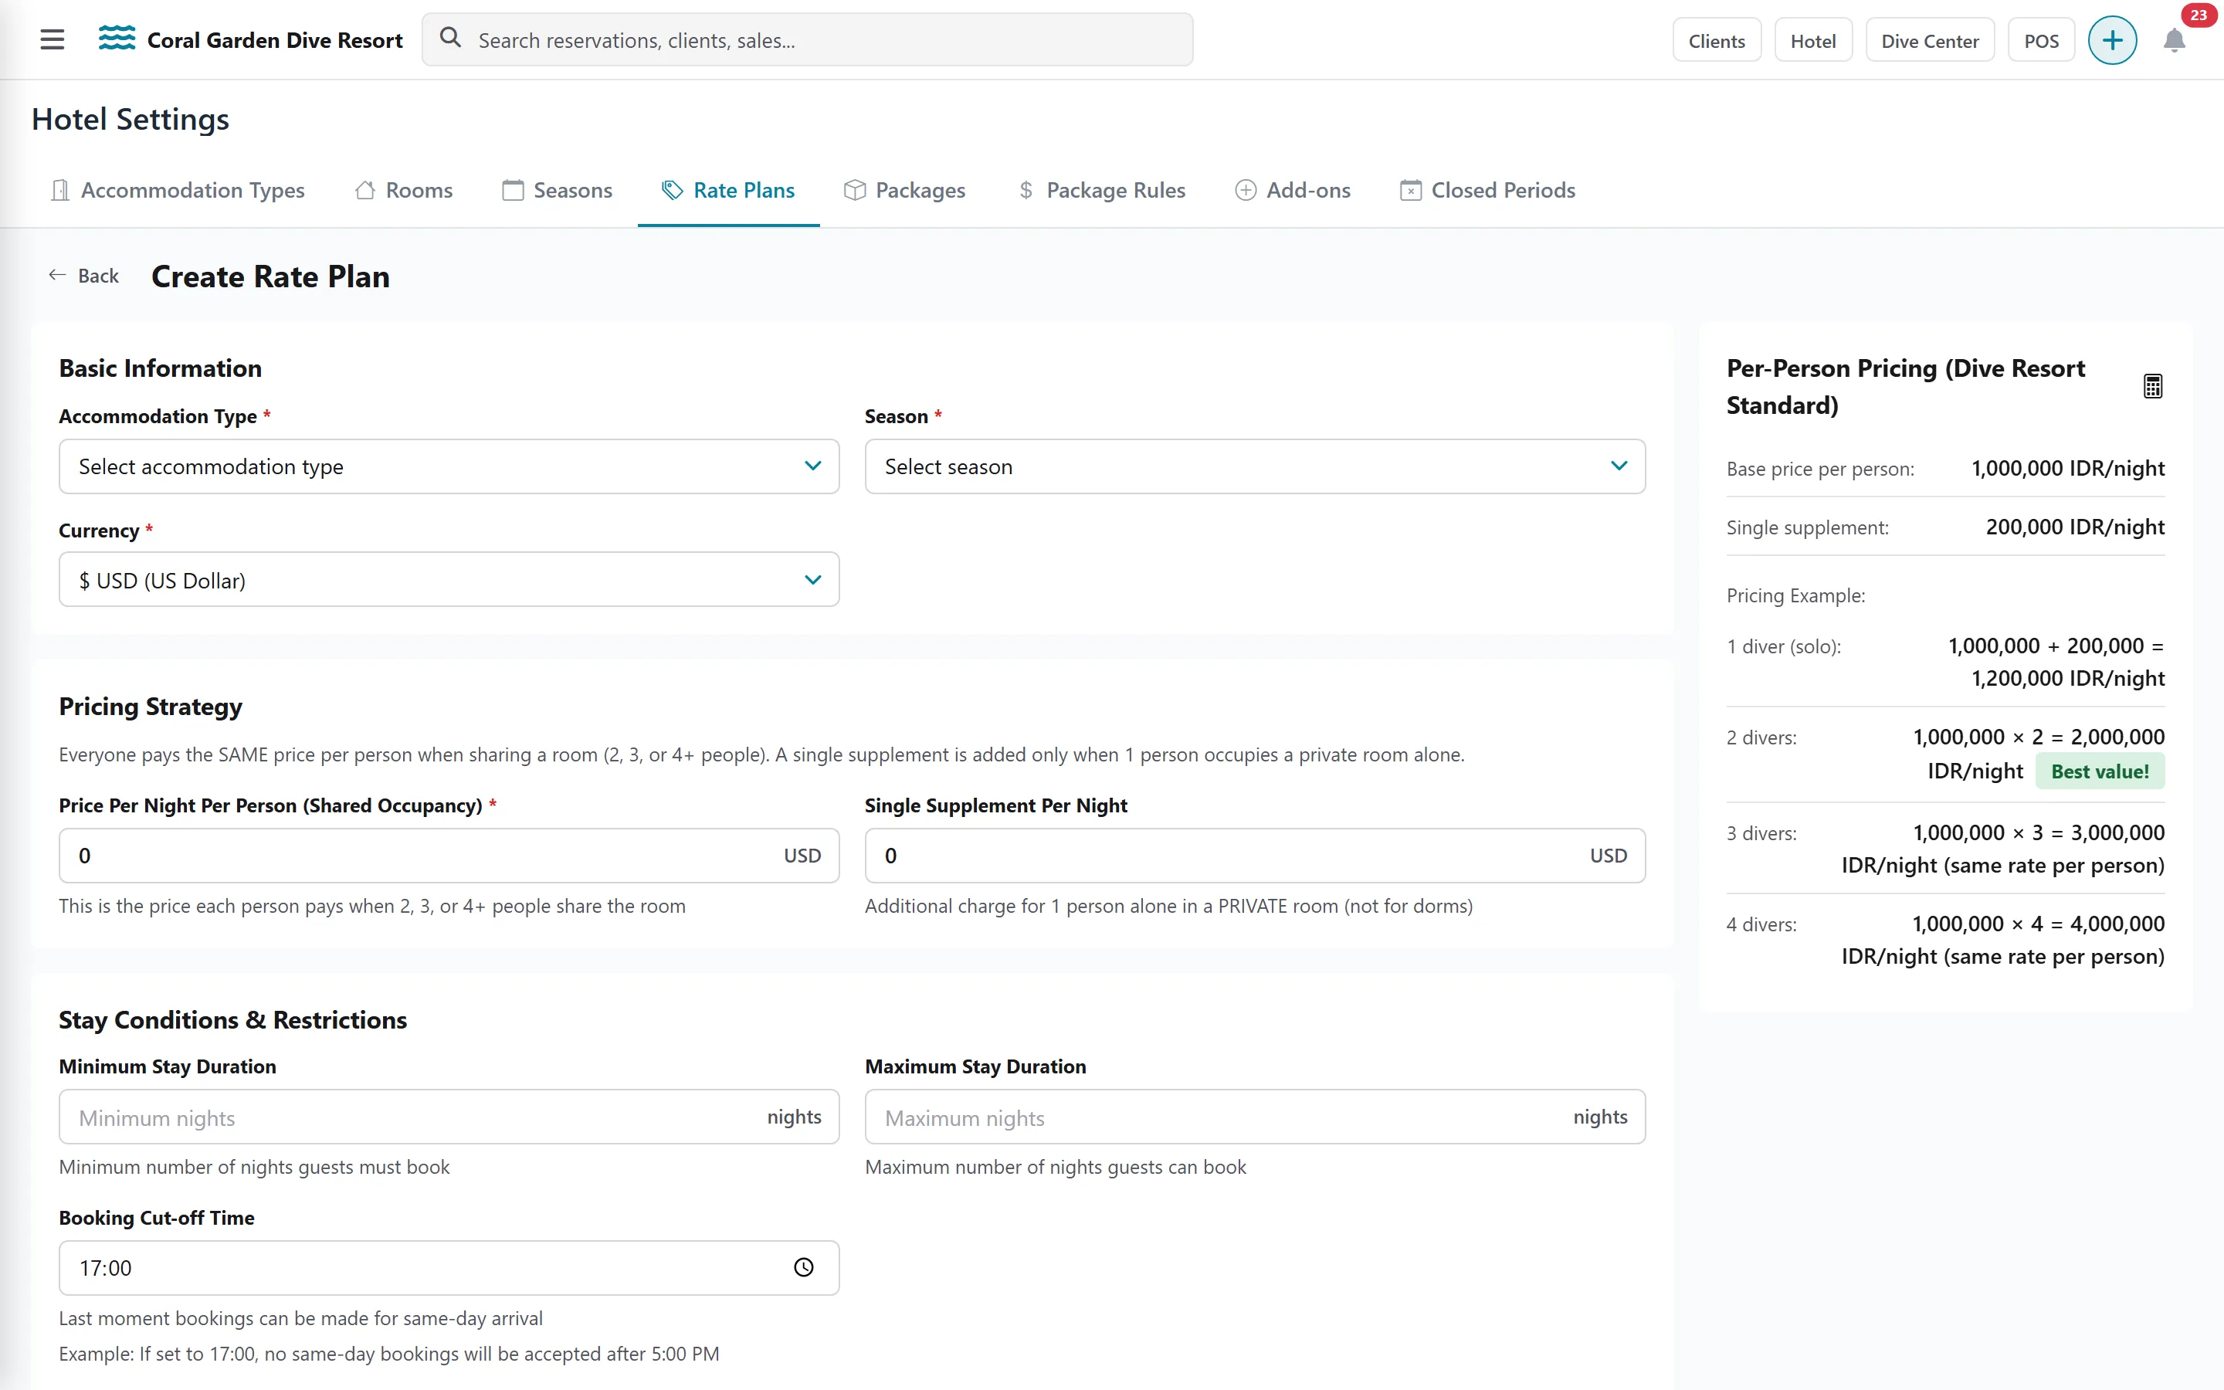This screenshot has height=1390, width=2224.
Task: Open the Currency dropdown
Action: (449, 580)
